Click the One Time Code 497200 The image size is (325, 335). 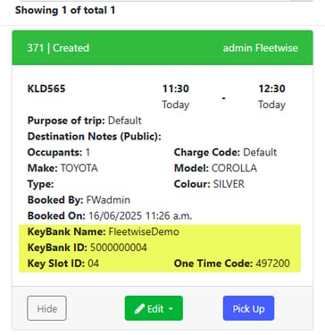273,264
